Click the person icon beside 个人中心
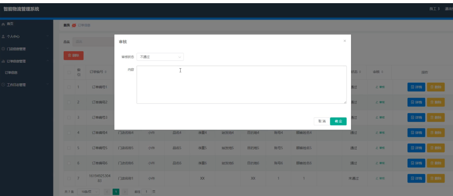 point(3,37)
